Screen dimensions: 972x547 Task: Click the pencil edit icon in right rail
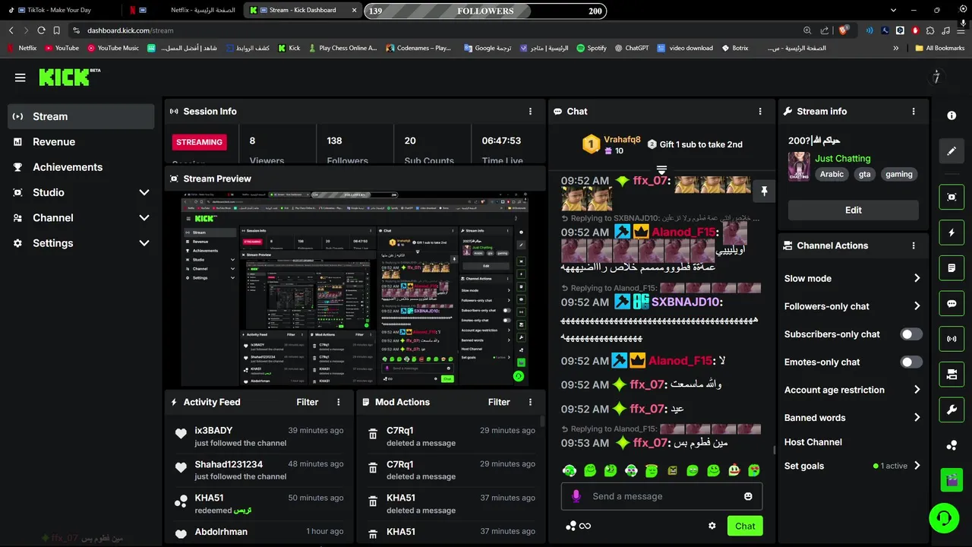pyautogui.click(x=951, y=151)
